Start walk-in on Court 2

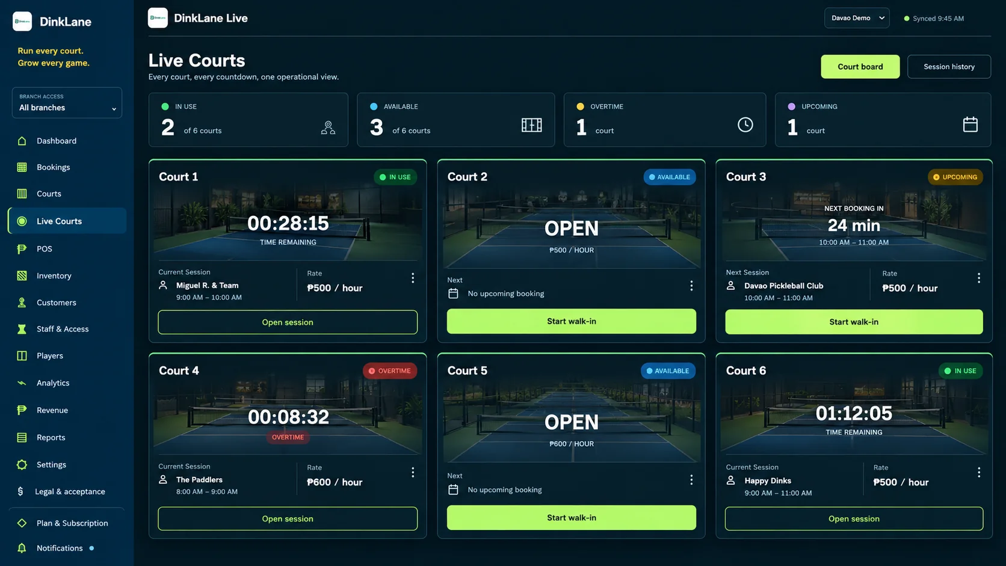(x=572, y=321)
